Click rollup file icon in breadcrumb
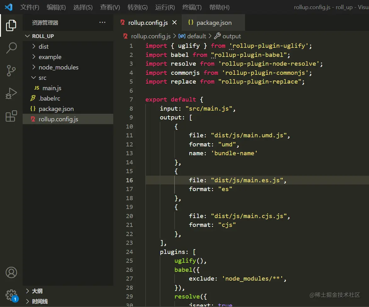This screenshot has height=307, width=369. tap(126, 36)
